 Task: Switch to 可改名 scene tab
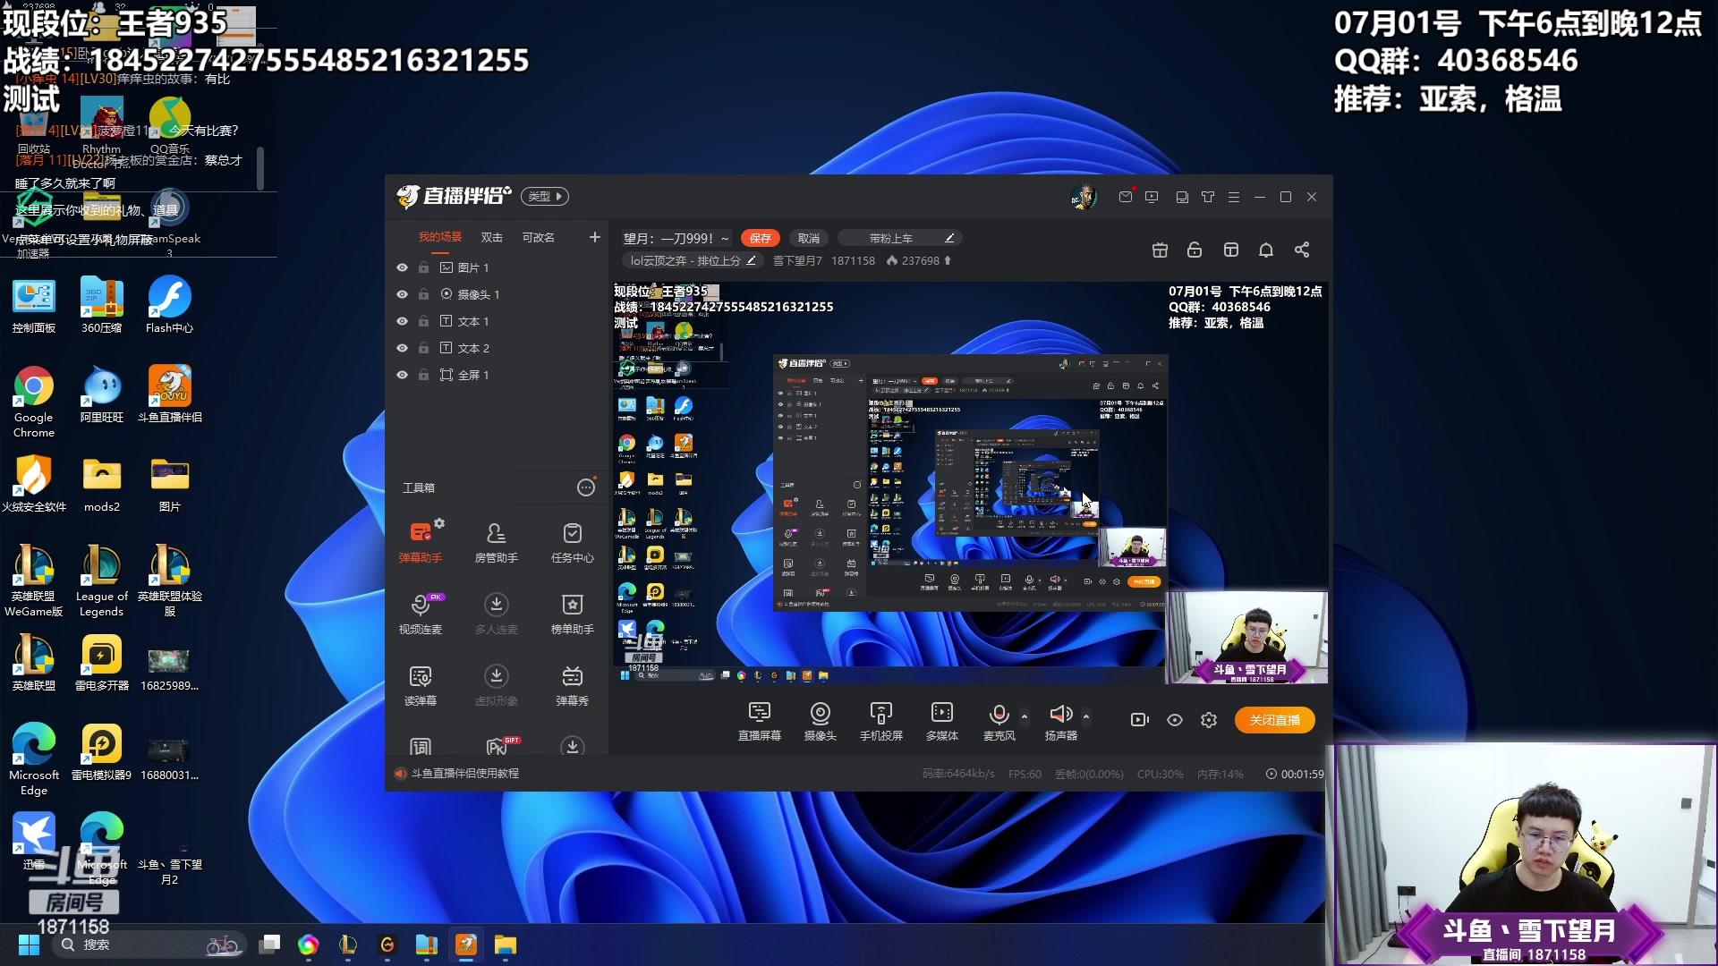coord(539,237)
